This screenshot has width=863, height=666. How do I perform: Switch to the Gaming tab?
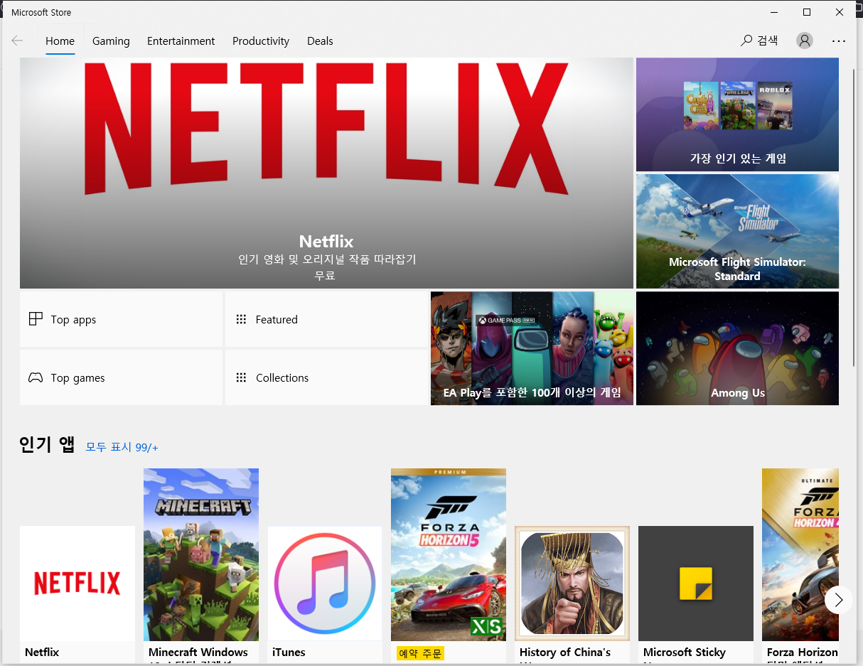111,41
